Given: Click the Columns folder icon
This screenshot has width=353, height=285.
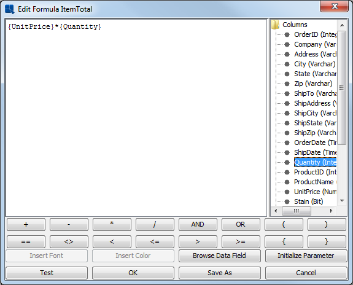Looking at the screenshot, I should (x=275, y=25).
